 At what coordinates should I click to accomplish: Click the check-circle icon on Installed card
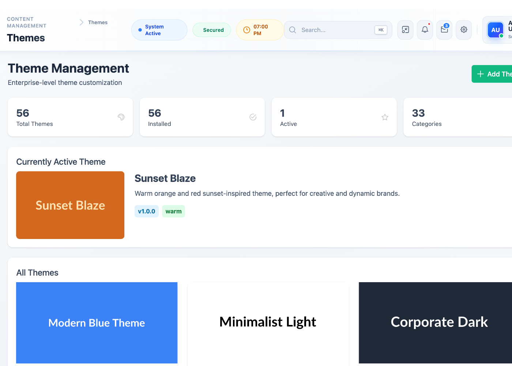[253, 117]
